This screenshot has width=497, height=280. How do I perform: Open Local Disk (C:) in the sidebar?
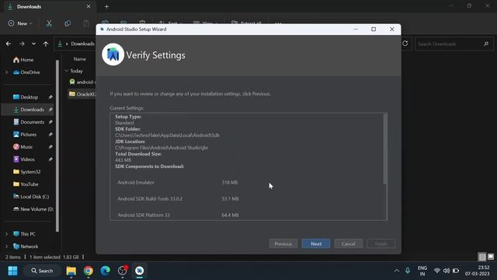click(31, 197)
